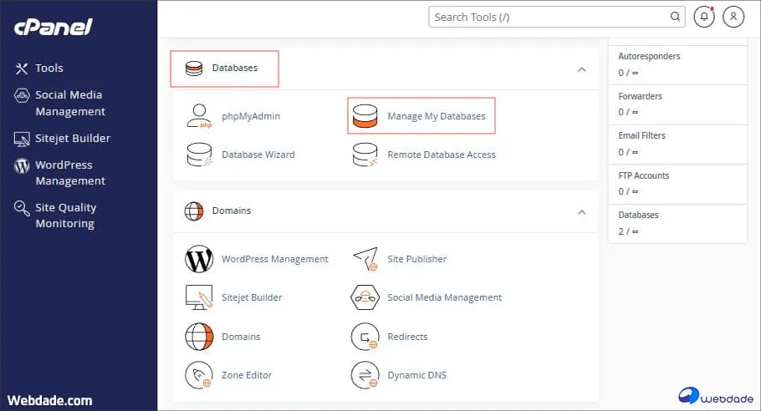Open the Database Wizard link
761x411 pixels.
pyautogui.click(x=258, y=155)
